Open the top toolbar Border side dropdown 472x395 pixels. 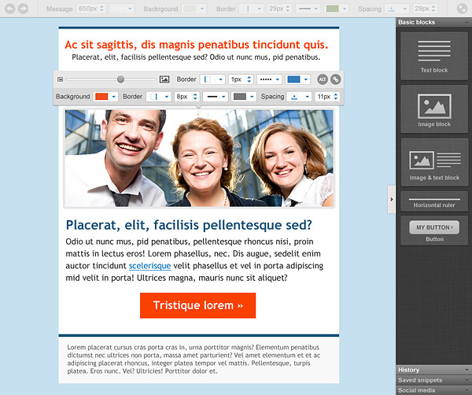tap(252, 9)
